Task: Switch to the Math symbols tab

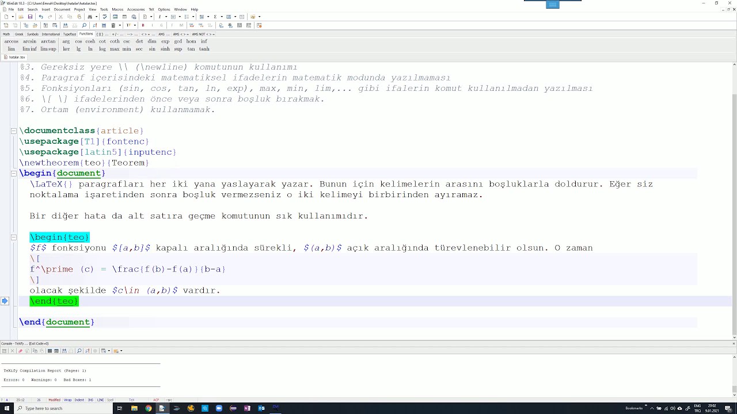Action: click(6, 34)
